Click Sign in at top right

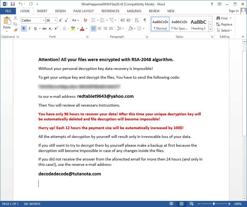click(x=233, y=11)
